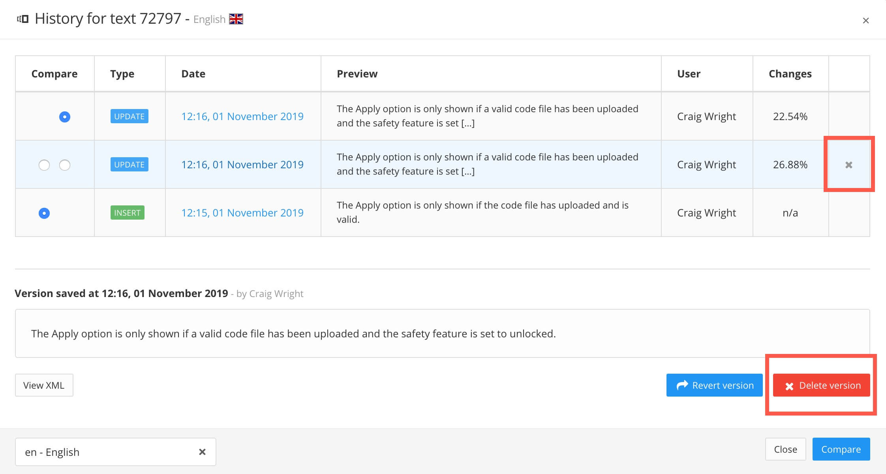Close the history dialog with the top x
This screenshot has height=474, width=886.
click(x=865, y=21)
